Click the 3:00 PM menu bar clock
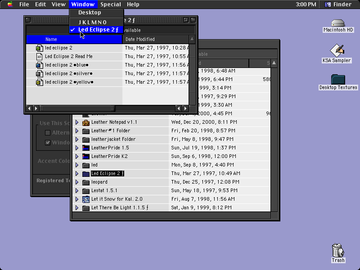Image resolution: width=360 pixels, height=270 pixels. click(x=306, y=4)
